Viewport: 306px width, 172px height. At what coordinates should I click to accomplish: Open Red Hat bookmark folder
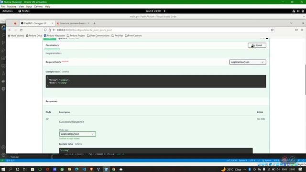[x=117, y=36]
